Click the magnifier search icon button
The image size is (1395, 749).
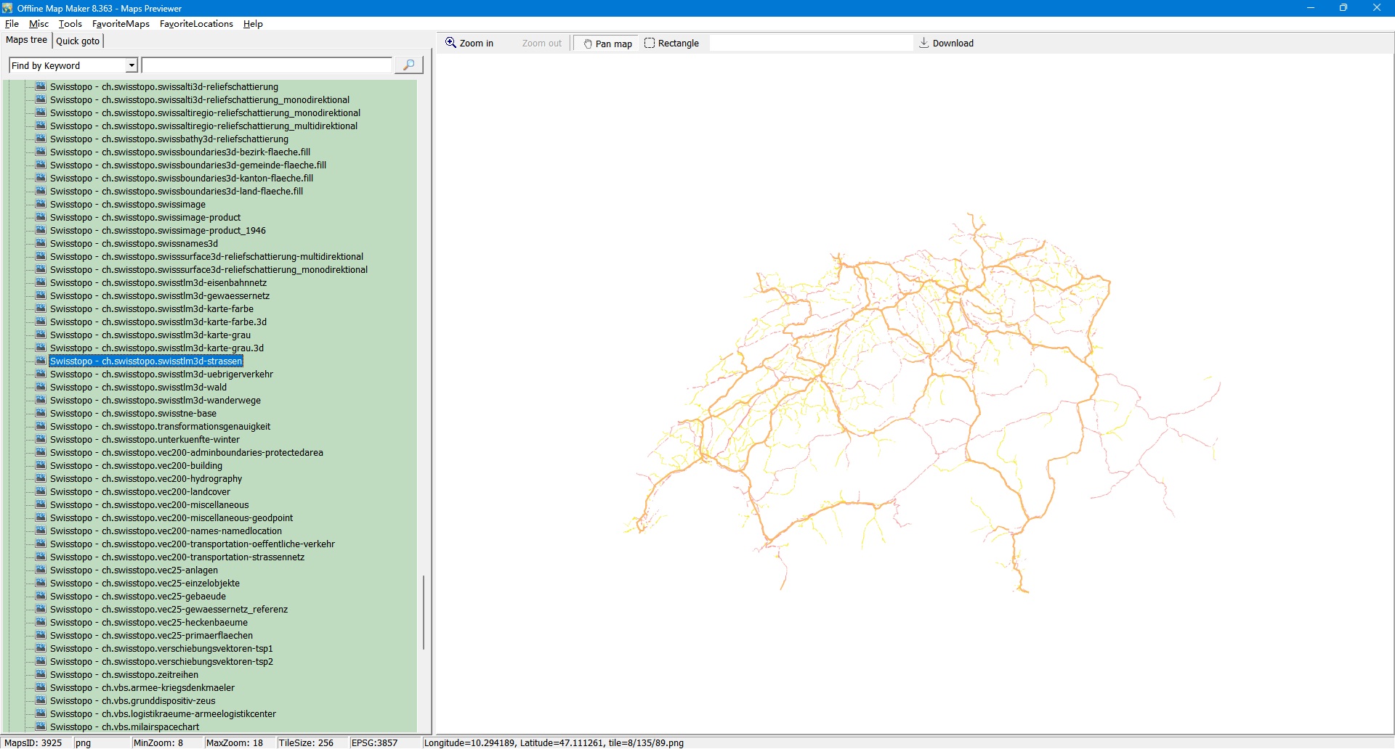coord(408,65)
